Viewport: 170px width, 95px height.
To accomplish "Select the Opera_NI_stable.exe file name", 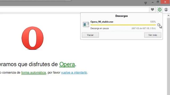I will [x=102, y=22].
